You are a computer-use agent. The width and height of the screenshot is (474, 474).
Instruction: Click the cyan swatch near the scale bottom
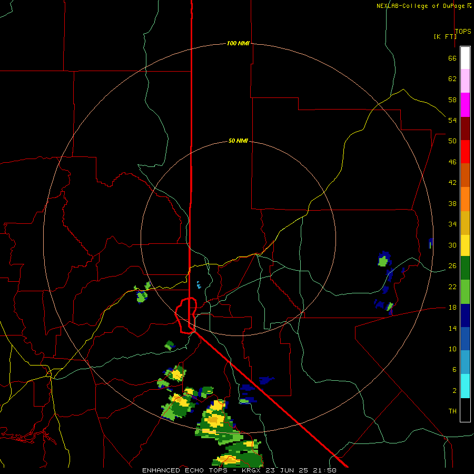(x=465, y=386)
